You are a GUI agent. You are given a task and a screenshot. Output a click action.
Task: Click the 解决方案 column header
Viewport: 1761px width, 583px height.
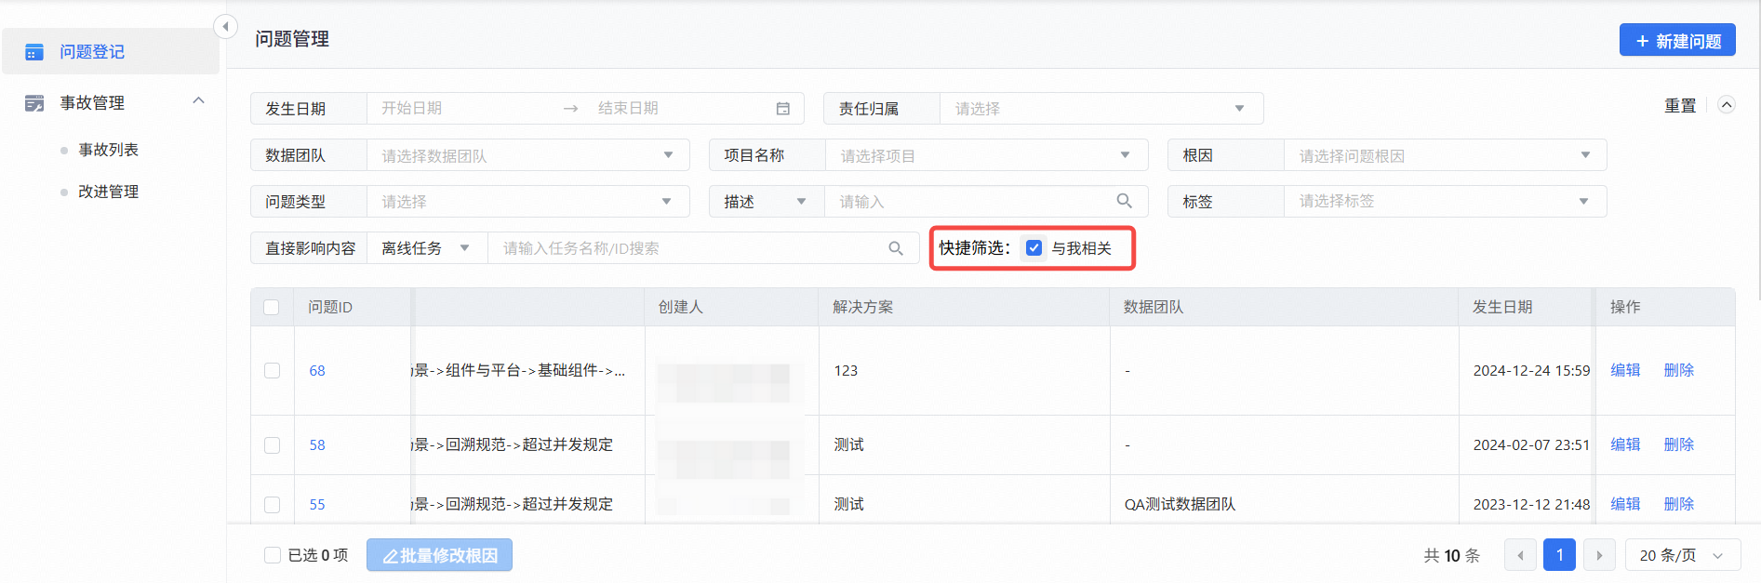(862, 307)
